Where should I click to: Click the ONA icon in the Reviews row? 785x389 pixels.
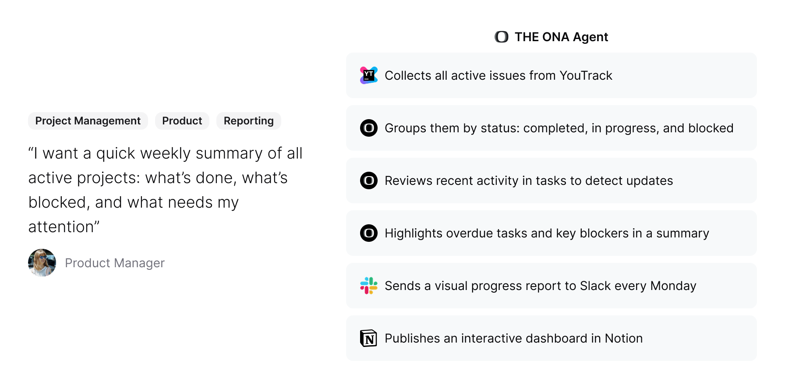(368, 180)
